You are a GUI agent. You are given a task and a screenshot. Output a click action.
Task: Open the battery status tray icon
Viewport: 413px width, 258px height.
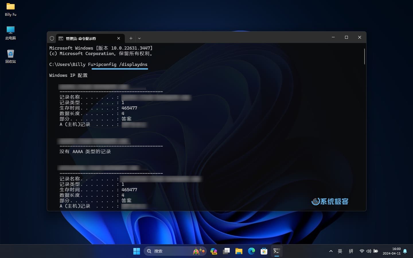(x=376, y=251)
